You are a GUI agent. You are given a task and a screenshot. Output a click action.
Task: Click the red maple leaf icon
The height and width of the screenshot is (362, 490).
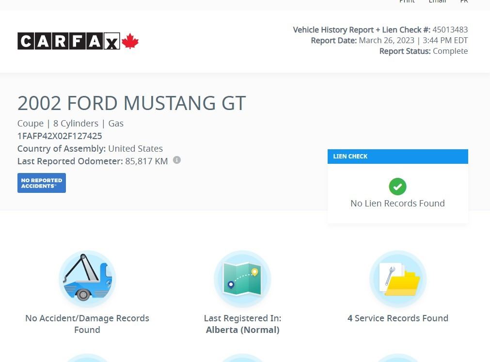pos(130,41)
